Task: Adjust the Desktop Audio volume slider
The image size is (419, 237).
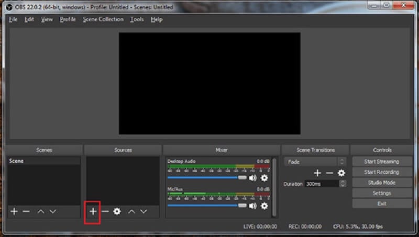Action: tap(207, 177)
